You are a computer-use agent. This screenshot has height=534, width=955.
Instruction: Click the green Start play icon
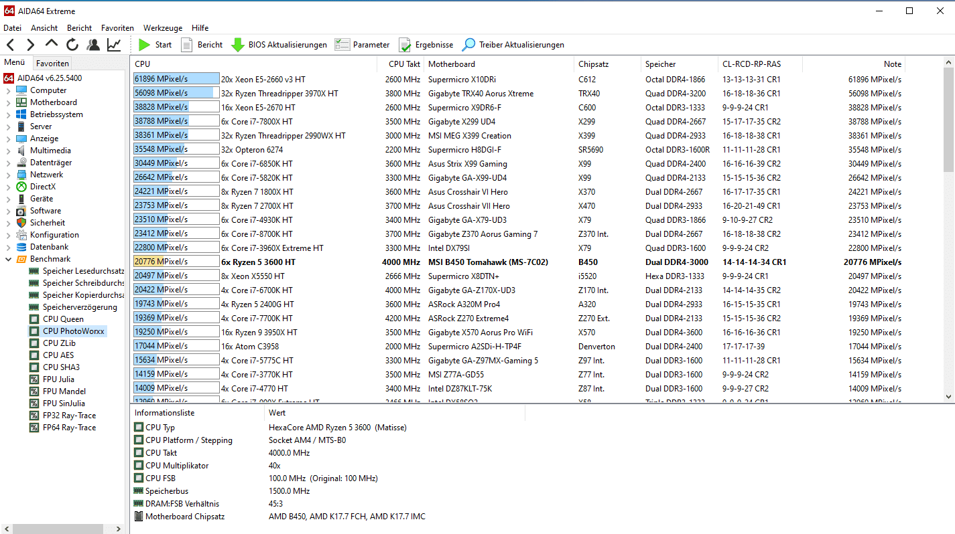(x=144, y=45)
